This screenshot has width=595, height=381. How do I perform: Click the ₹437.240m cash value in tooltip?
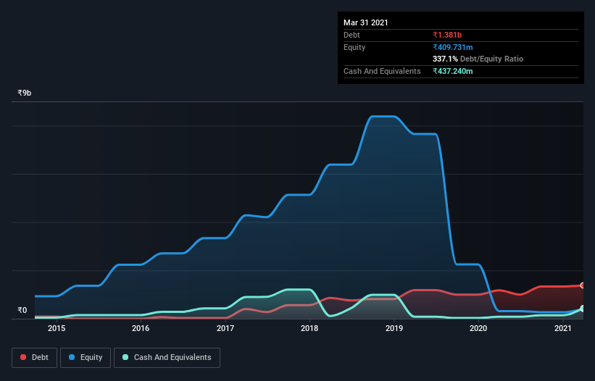pyautogui.click(x=453, y=71)
